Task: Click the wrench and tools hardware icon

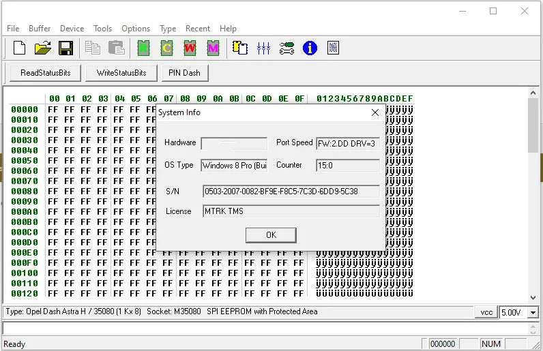Action: 287,48
